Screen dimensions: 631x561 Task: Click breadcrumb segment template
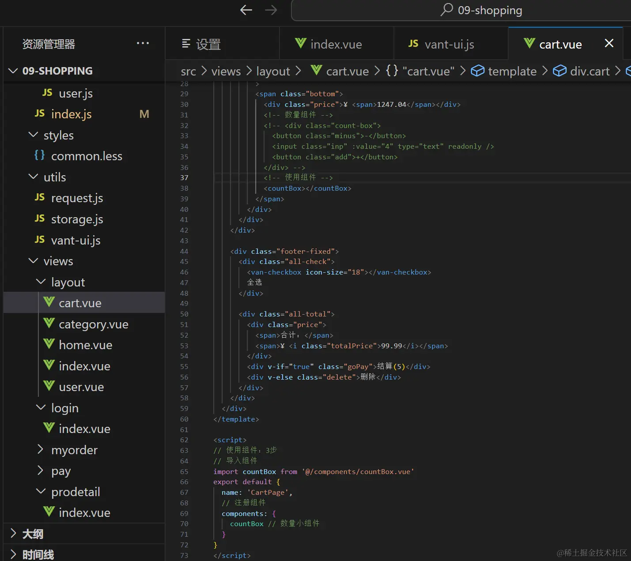[x=512, y=71]
